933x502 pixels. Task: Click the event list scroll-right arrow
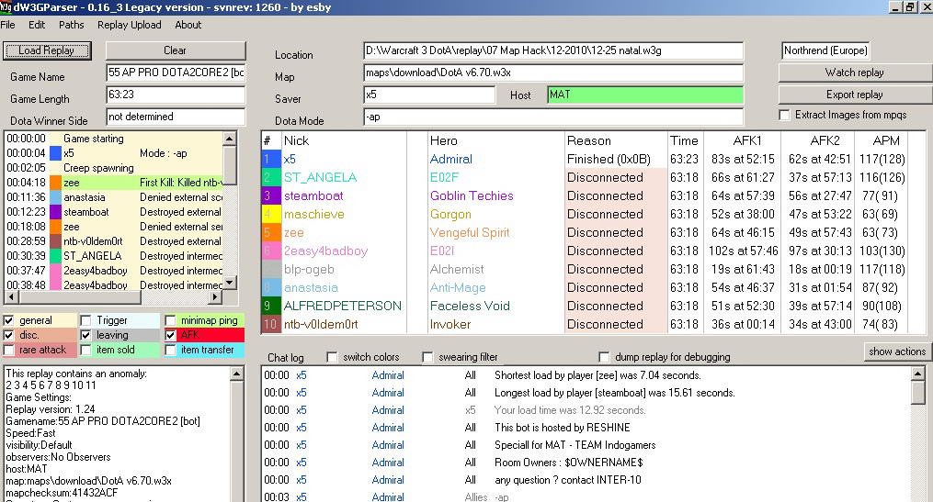click(216, 297)
